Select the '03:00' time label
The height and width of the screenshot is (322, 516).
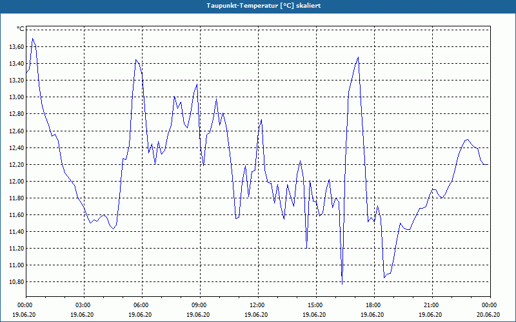click(83, 305)
